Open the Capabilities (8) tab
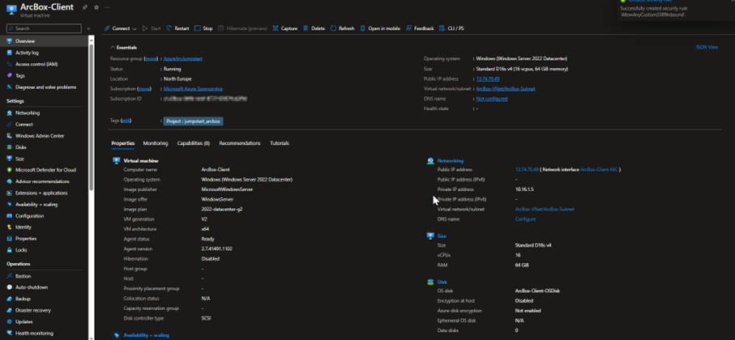 click(x=193, y=143)
